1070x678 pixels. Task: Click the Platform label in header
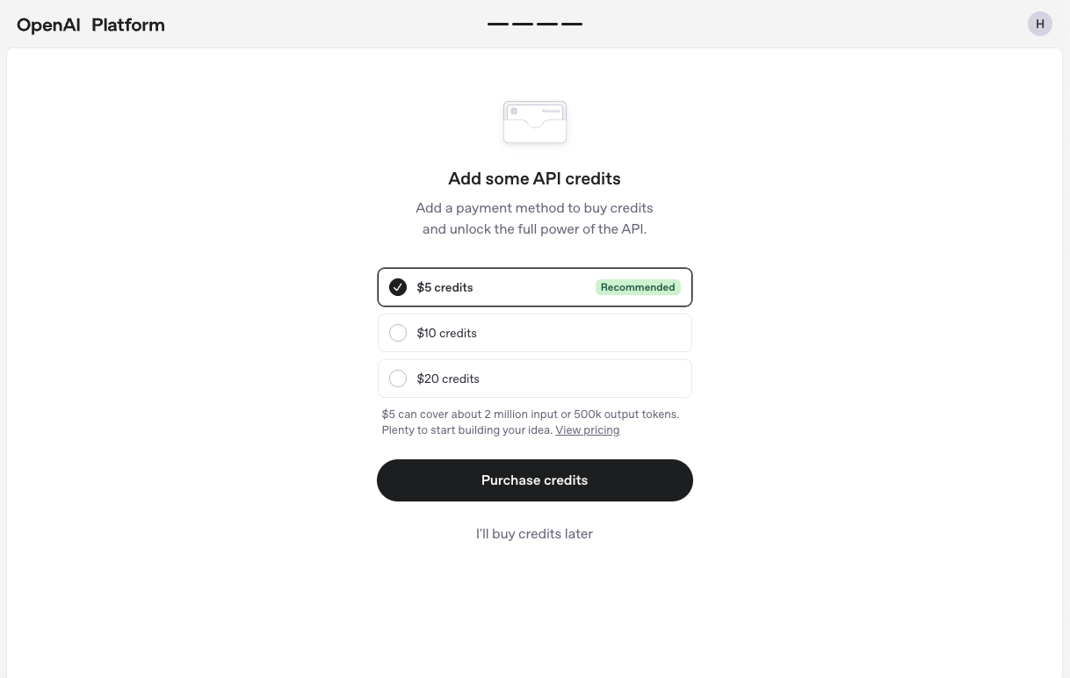(x=128, y=25)
